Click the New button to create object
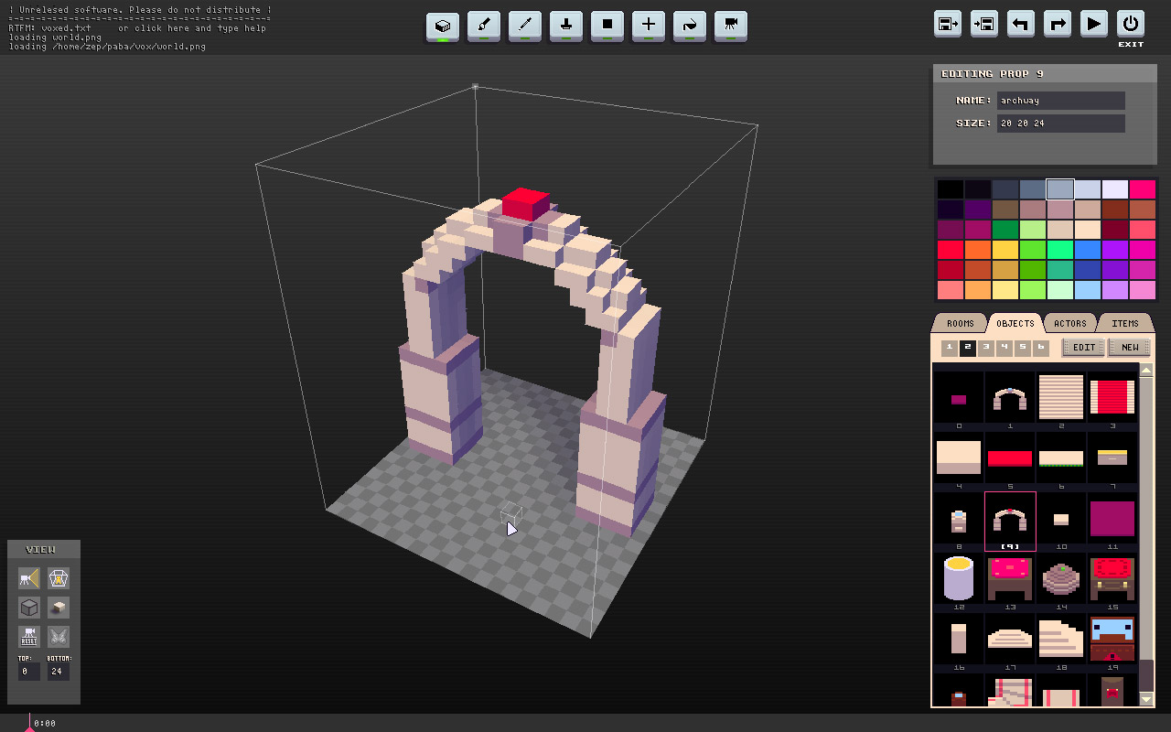The image size is (1171, 732). pyautogui.click(x=1130, y=348)
